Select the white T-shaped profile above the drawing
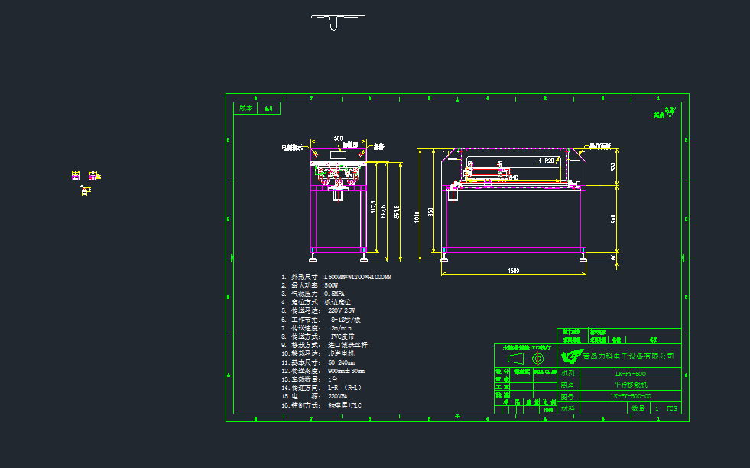This screenshot has height=468, width=750. [337, 21]
